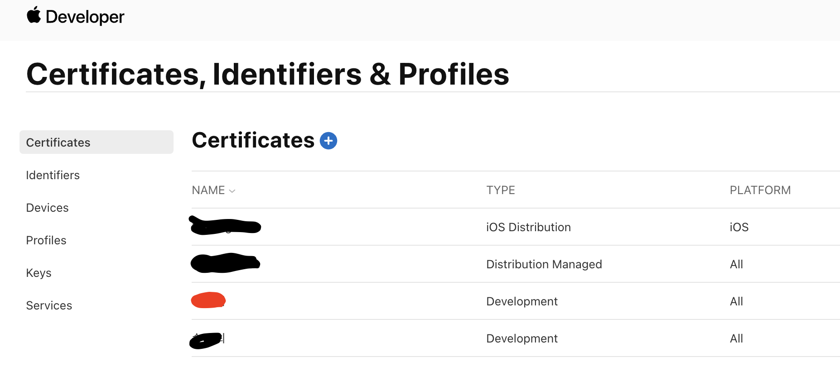The image size is (840, 371).
Task: Click the Developer header link
Action: [x=85, y=17]
